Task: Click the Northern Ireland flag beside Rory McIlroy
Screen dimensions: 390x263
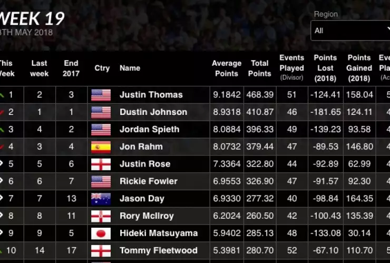Action: coord(101,216)
